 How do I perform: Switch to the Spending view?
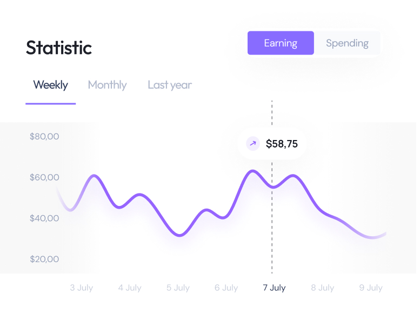click(347, 43)
